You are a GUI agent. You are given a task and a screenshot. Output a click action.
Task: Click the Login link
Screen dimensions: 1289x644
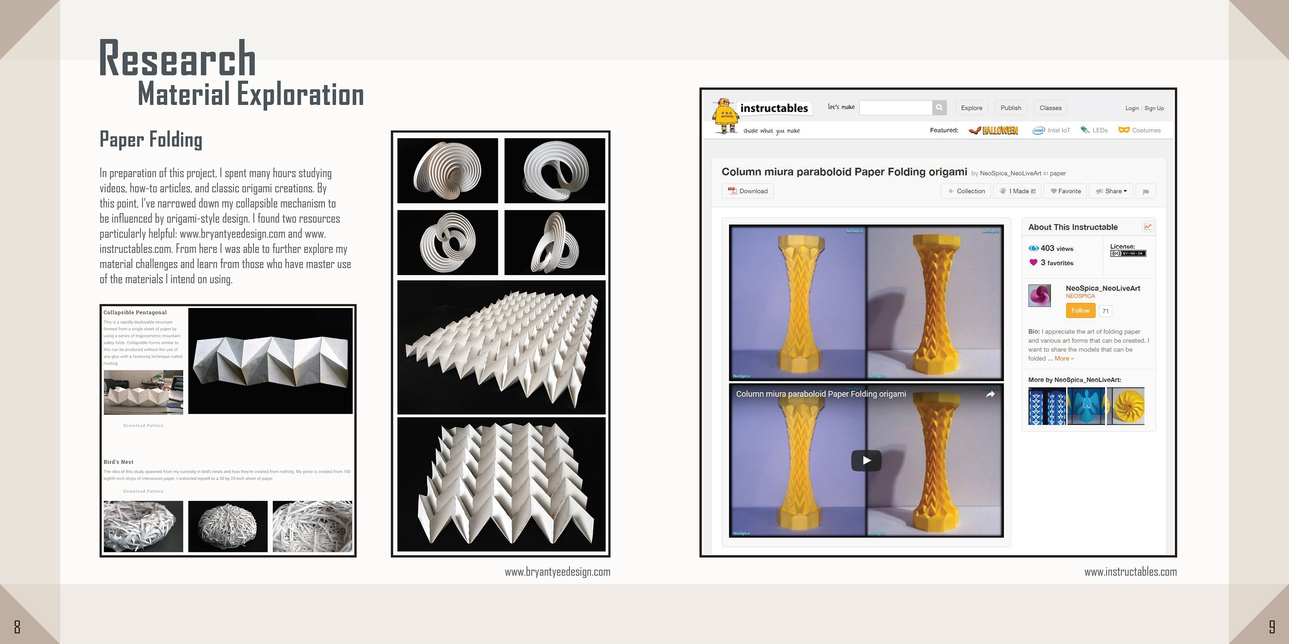[x=1131, y=108]
